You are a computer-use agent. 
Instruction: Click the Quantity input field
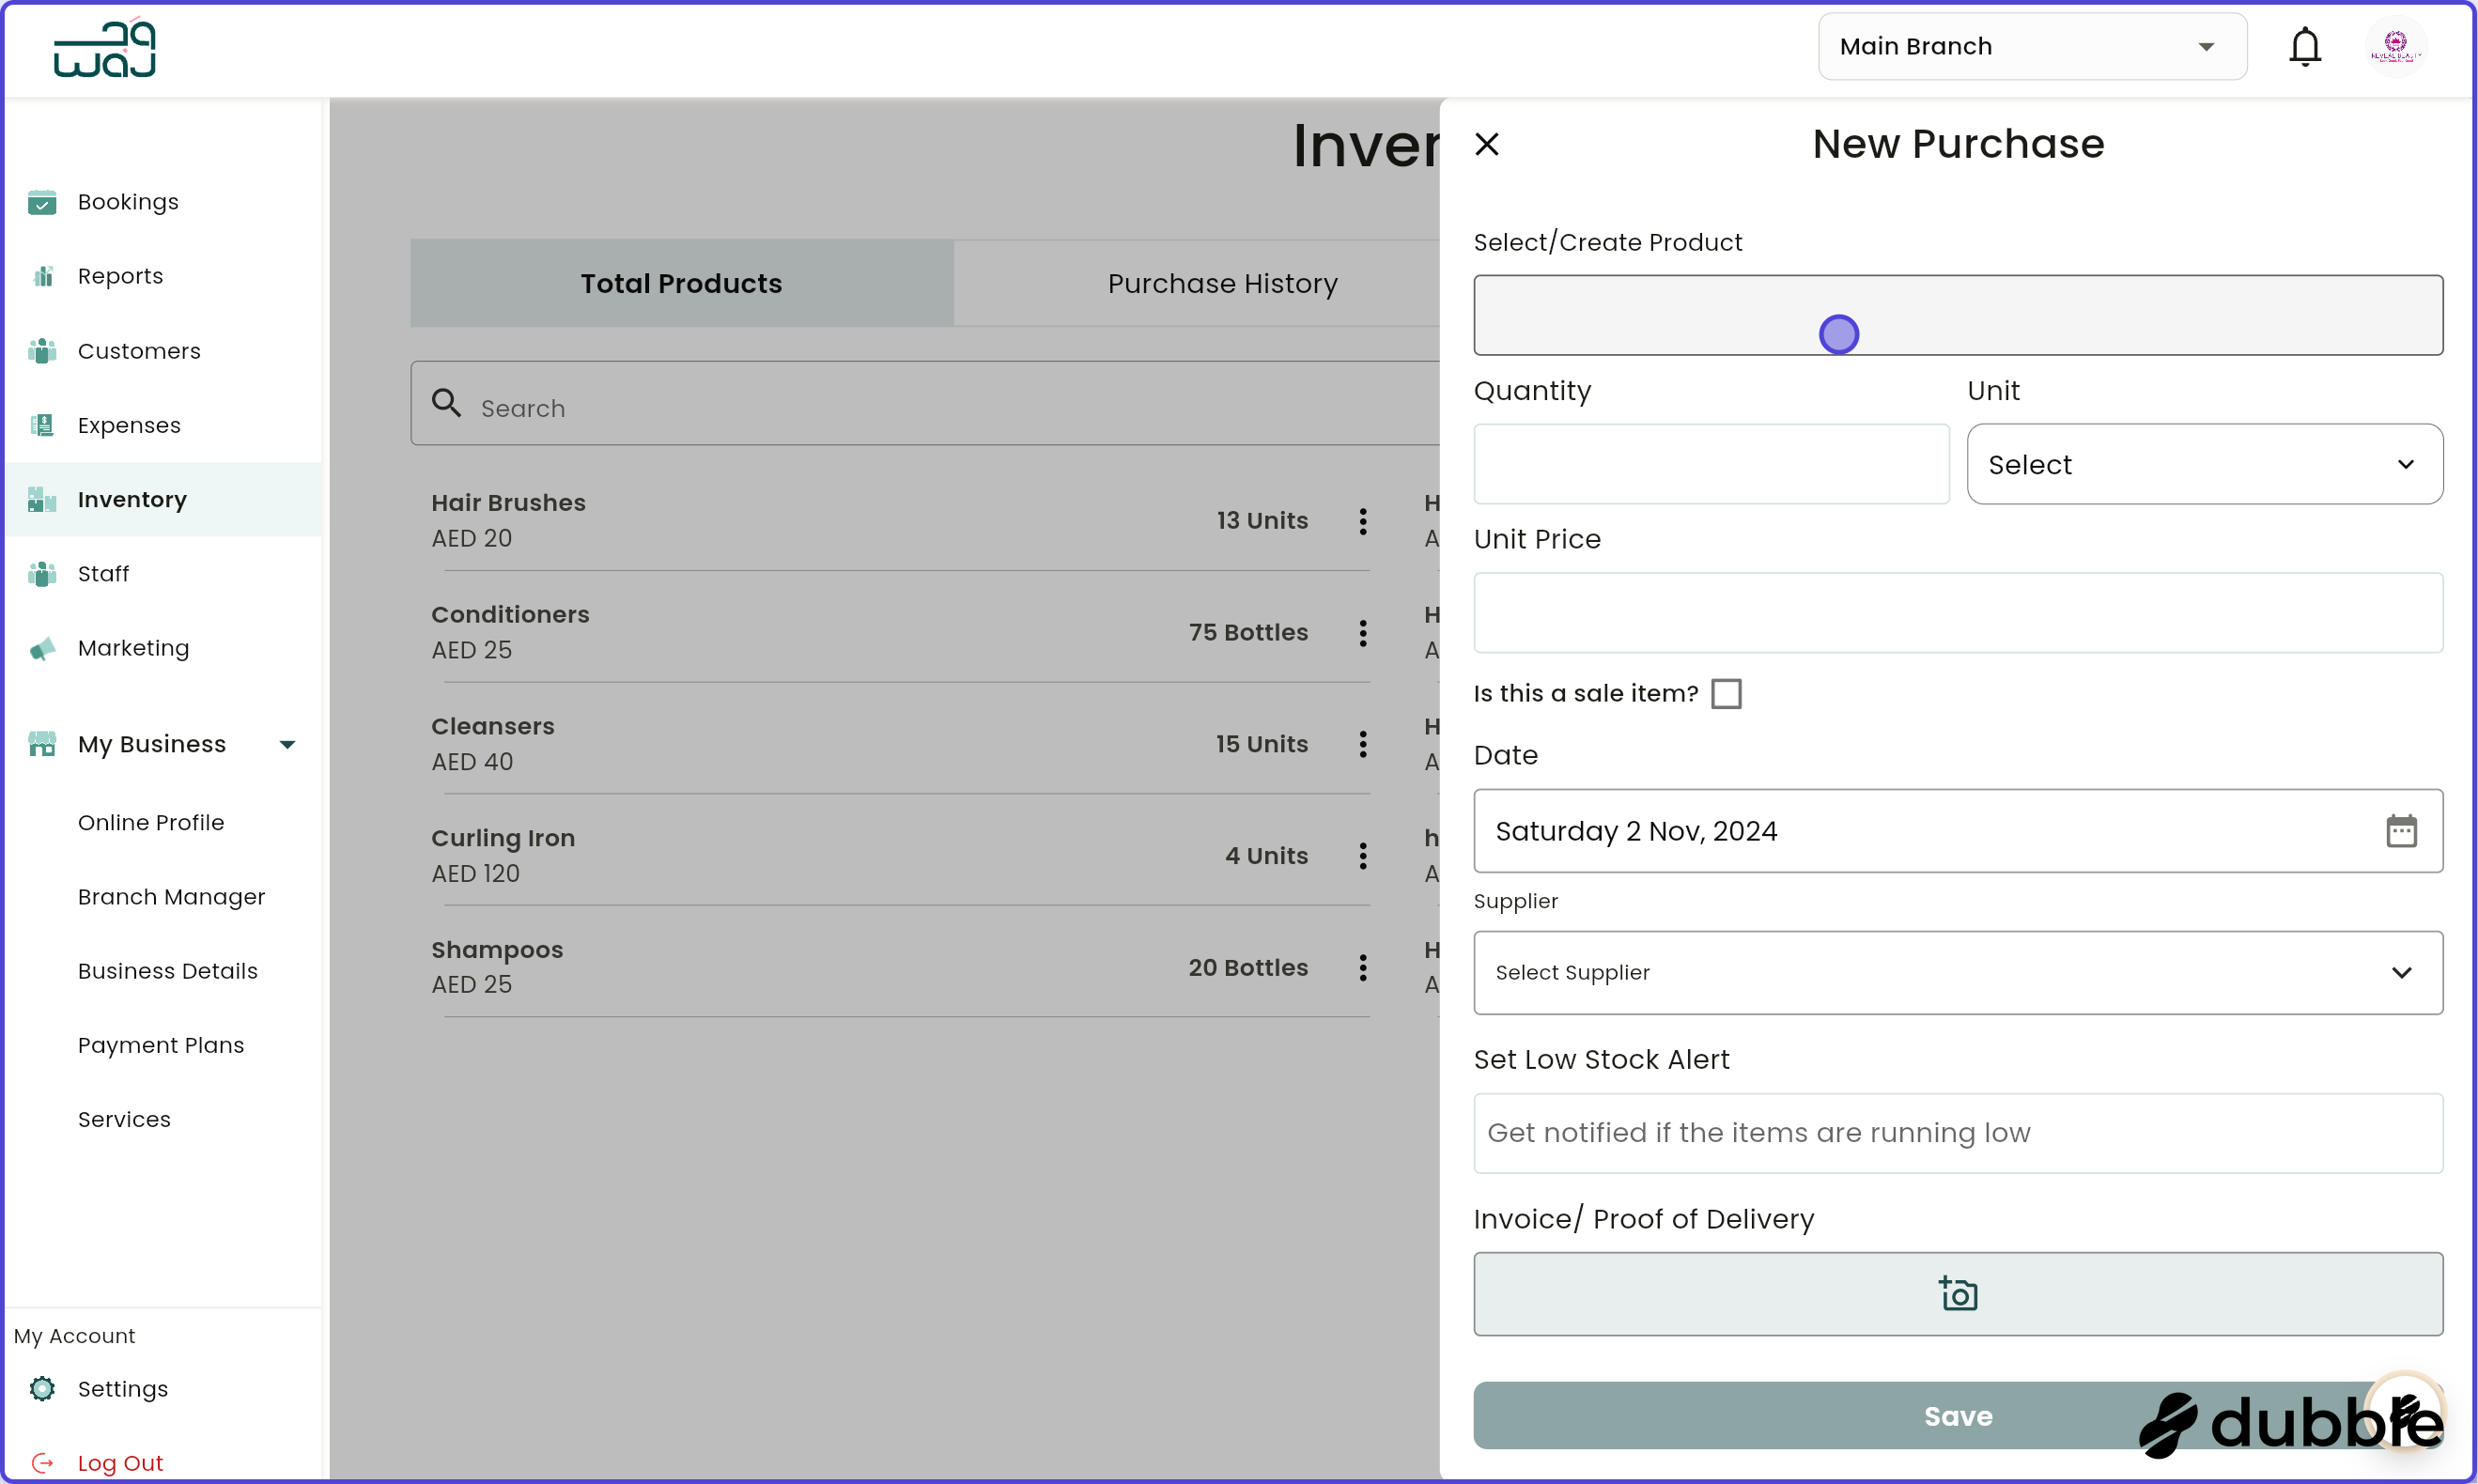click(x=1710, y=465)
